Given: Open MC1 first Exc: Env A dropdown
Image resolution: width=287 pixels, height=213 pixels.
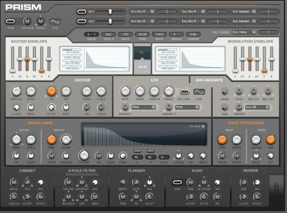Looking at the screenshot, I should pos(142,12).
